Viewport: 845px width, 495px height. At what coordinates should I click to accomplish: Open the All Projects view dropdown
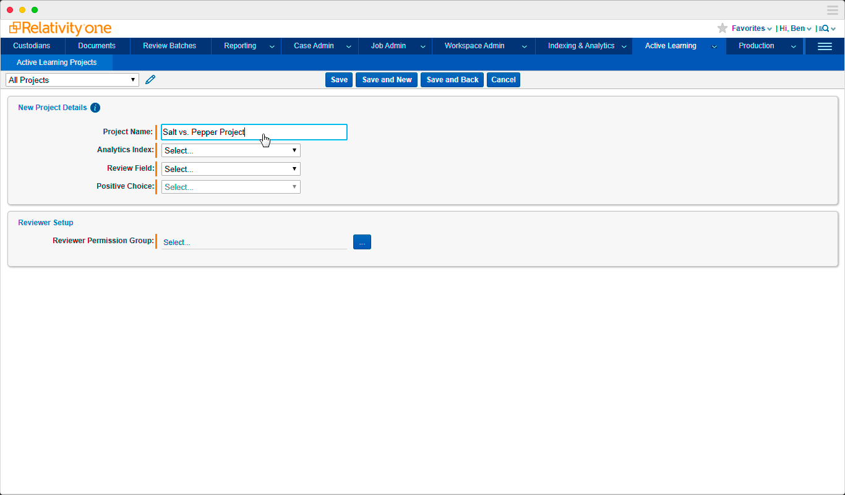[72, 80]
